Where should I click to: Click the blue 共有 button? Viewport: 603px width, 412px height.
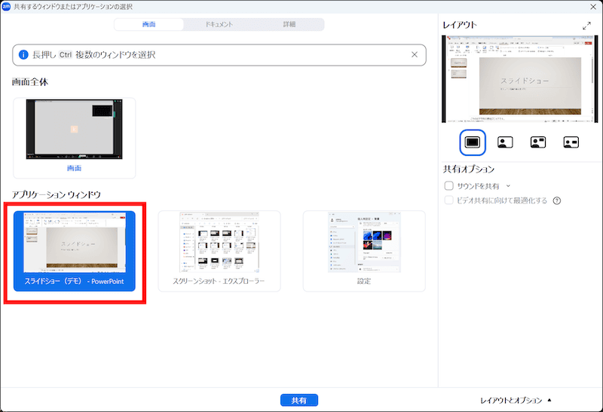click(299, 400)
